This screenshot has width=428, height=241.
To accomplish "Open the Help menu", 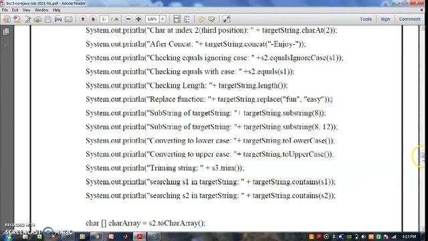I will click(x=56, y=10).
